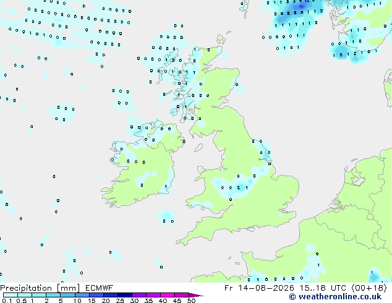Viewport: 392px width, 303px height.
Task: Choose the 20–25 mm dark blue legend swatch
Action: 110,295
